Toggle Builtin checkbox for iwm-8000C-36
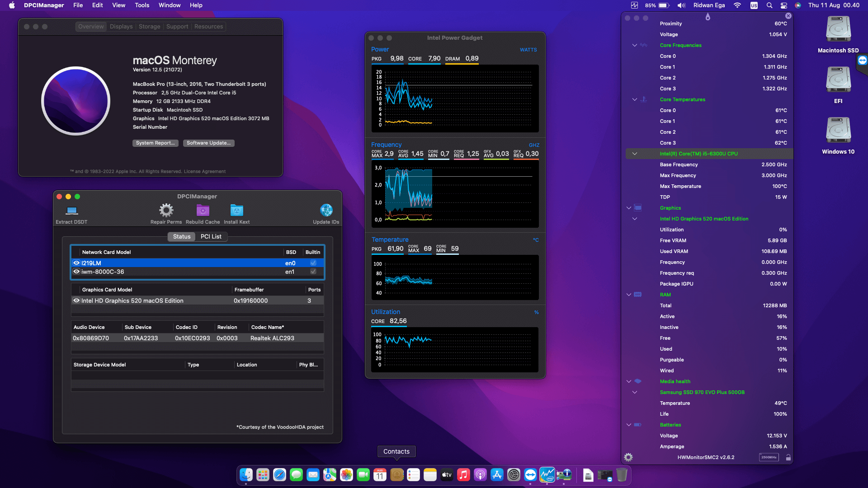This screenshot has height=488, width=868. 313,272
